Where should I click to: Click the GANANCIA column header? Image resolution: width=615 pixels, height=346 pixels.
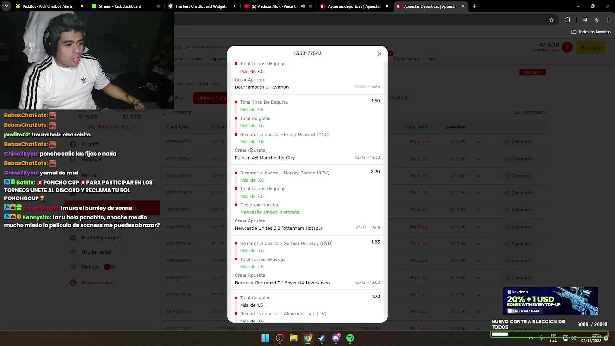[455, 127]
